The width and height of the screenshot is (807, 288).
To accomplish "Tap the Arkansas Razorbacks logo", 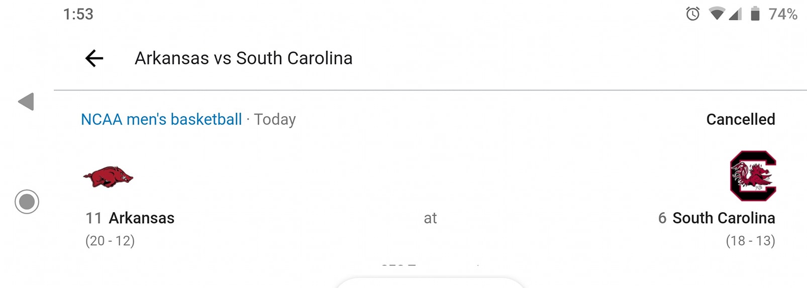I will coord(108,177).
